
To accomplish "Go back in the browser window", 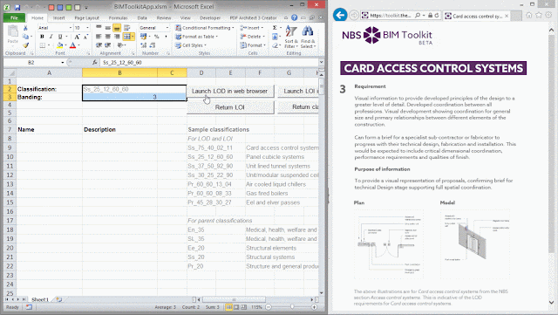I will click(340, 15).
